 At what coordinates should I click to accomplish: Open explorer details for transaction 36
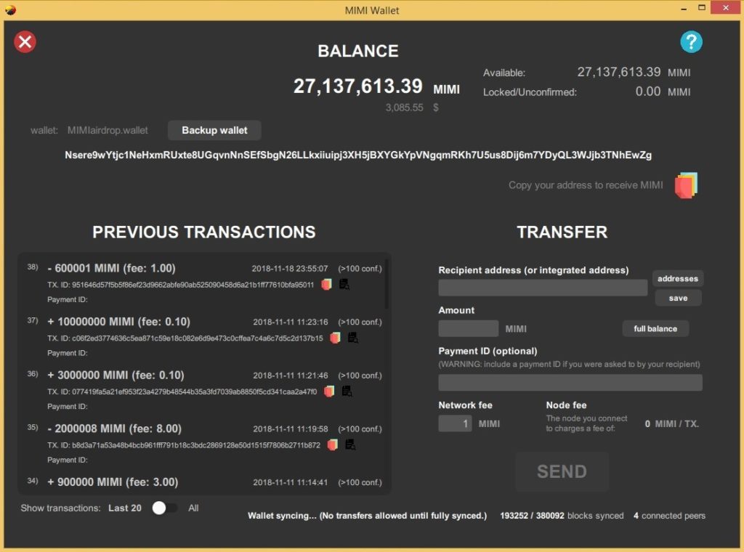347,391
